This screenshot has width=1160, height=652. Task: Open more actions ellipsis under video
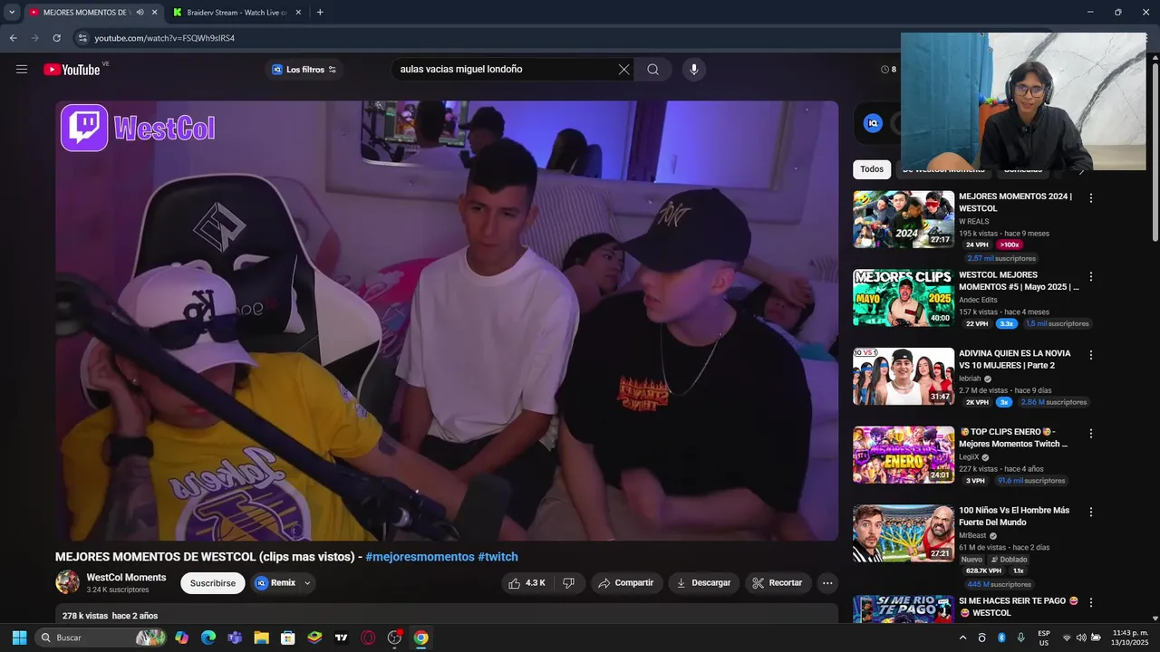point(827,583)
